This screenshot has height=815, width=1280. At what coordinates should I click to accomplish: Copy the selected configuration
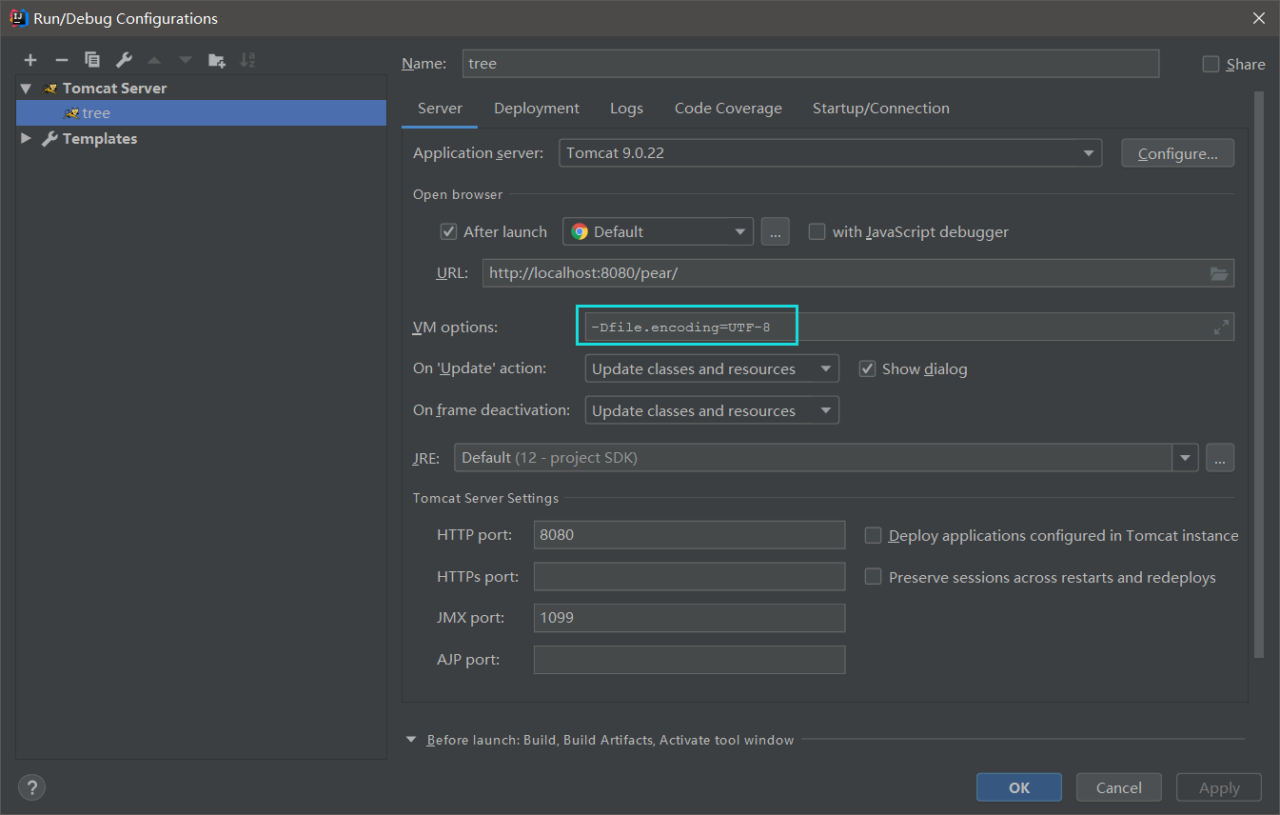coord(92,60)
